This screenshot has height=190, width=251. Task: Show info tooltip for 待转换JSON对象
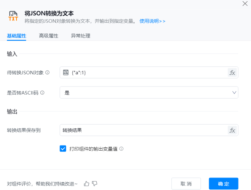pyautogui.click(x=47, y=73)
